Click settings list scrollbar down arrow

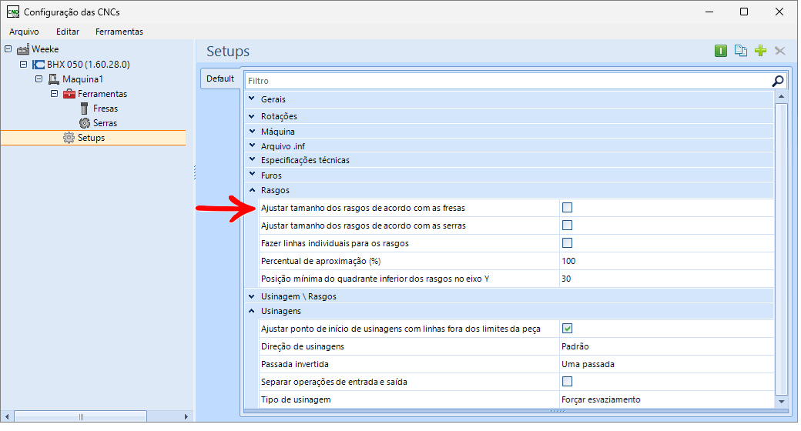coord(781,402)
